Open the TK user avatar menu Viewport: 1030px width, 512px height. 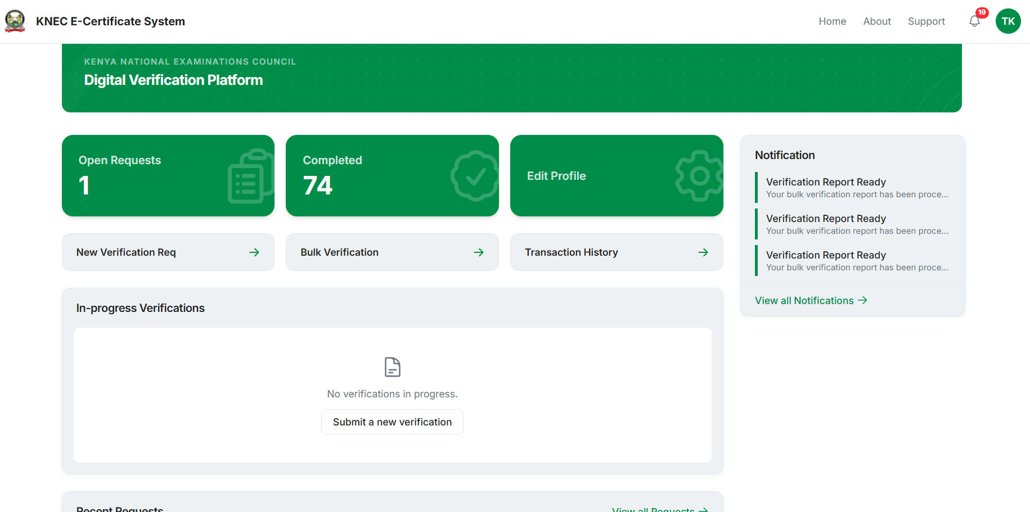(x=1008, y=21)
